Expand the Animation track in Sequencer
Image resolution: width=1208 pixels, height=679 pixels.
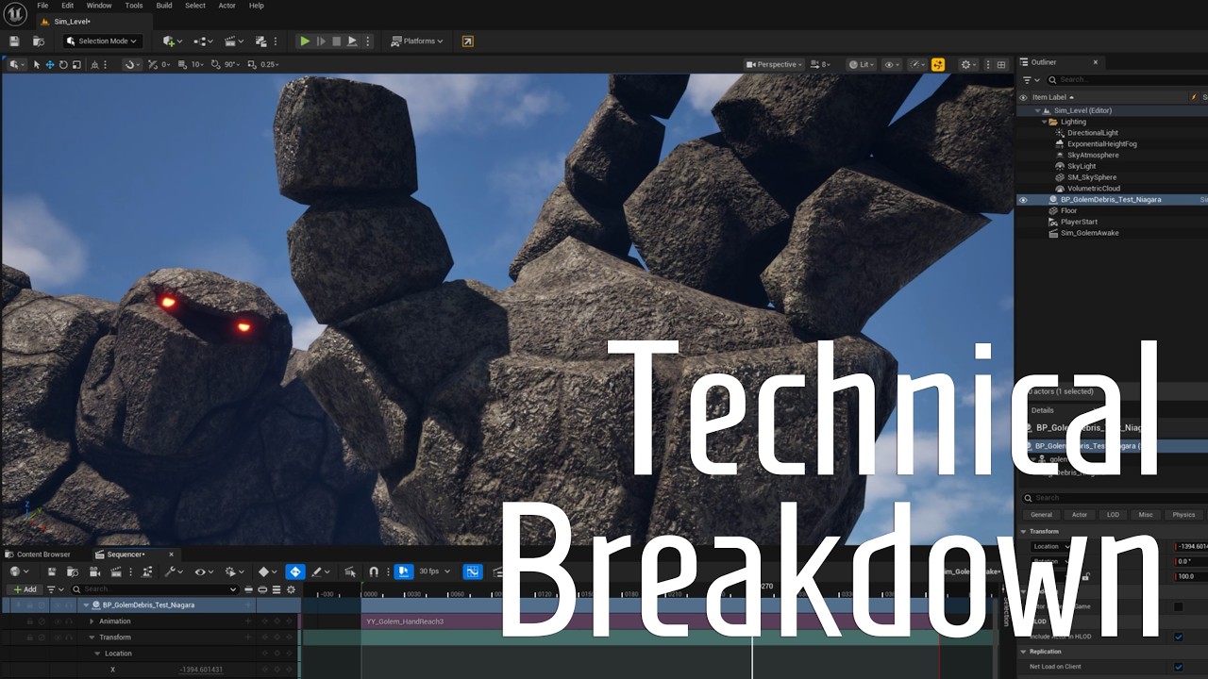(92, 621)
